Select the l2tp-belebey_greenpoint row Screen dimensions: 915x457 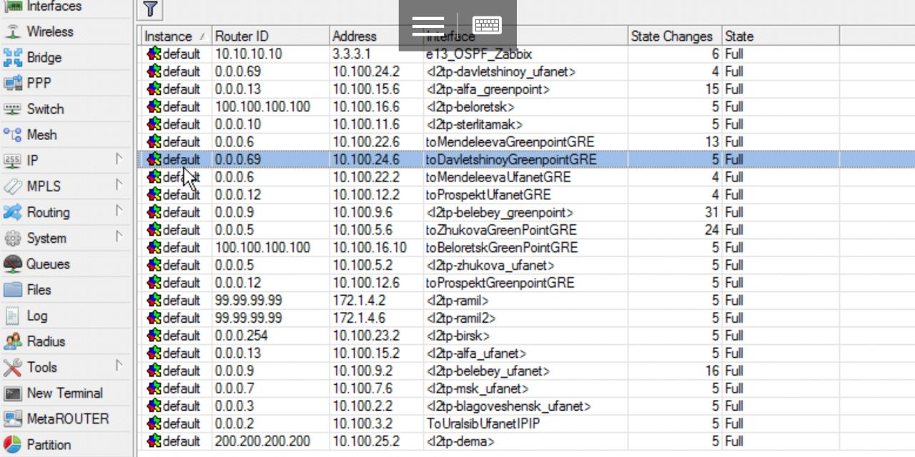[x=525, y=212]
